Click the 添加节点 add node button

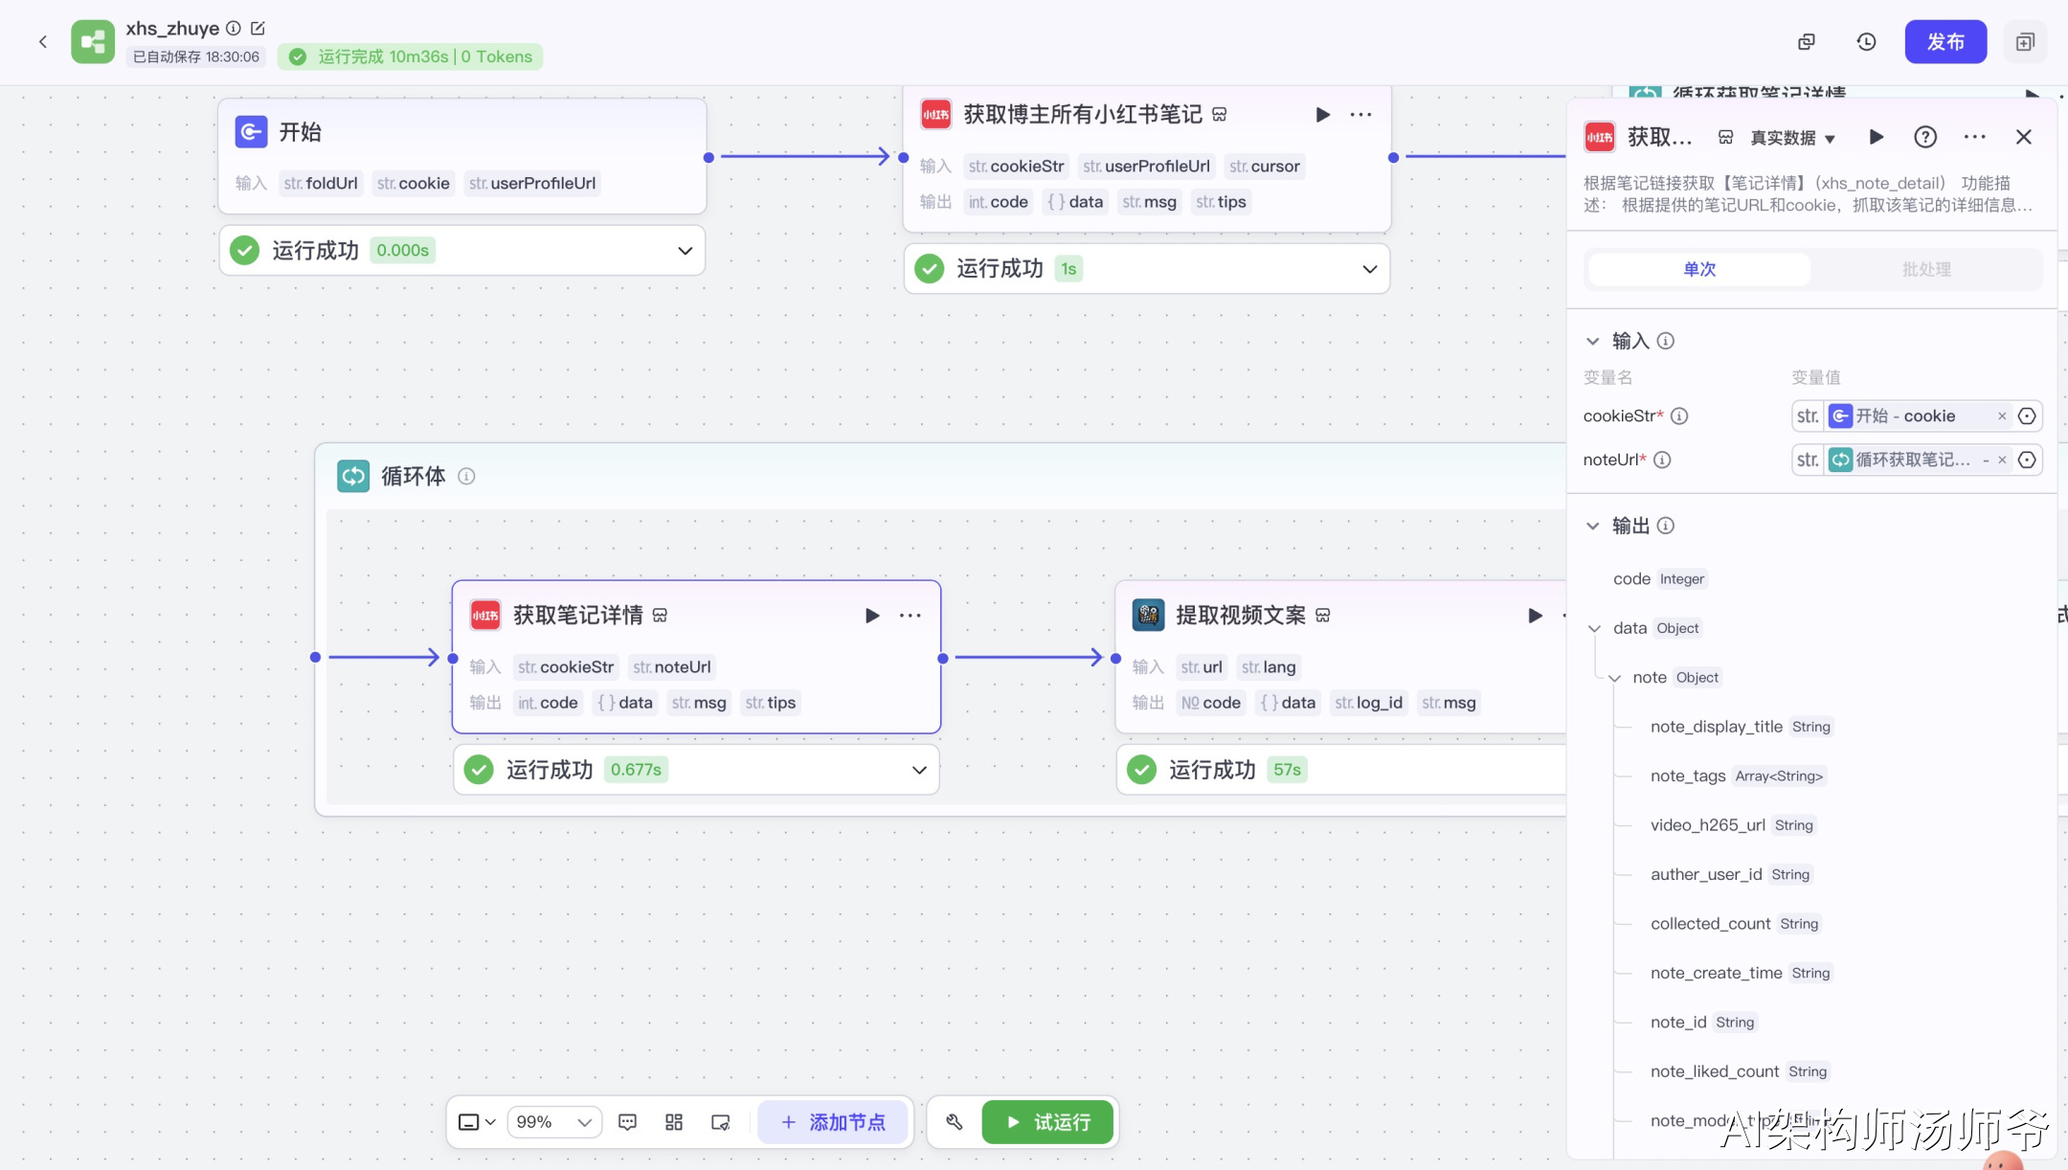(833, 1121)
